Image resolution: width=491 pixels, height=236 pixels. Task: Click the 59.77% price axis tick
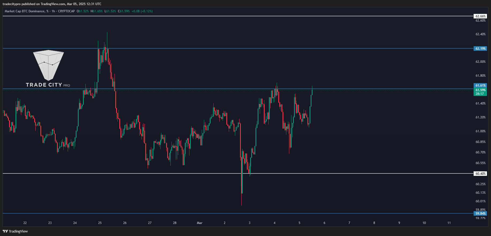pos(481,218)
